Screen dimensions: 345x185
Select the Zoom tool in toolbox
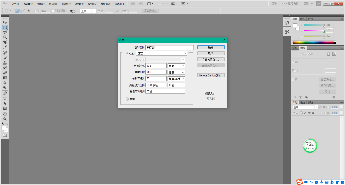5,119
